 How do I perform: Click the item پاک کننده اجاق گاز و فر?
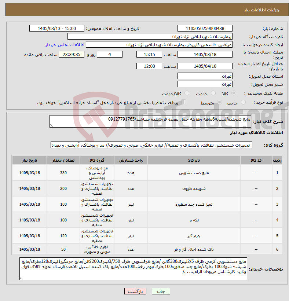(x=194, y=249)
